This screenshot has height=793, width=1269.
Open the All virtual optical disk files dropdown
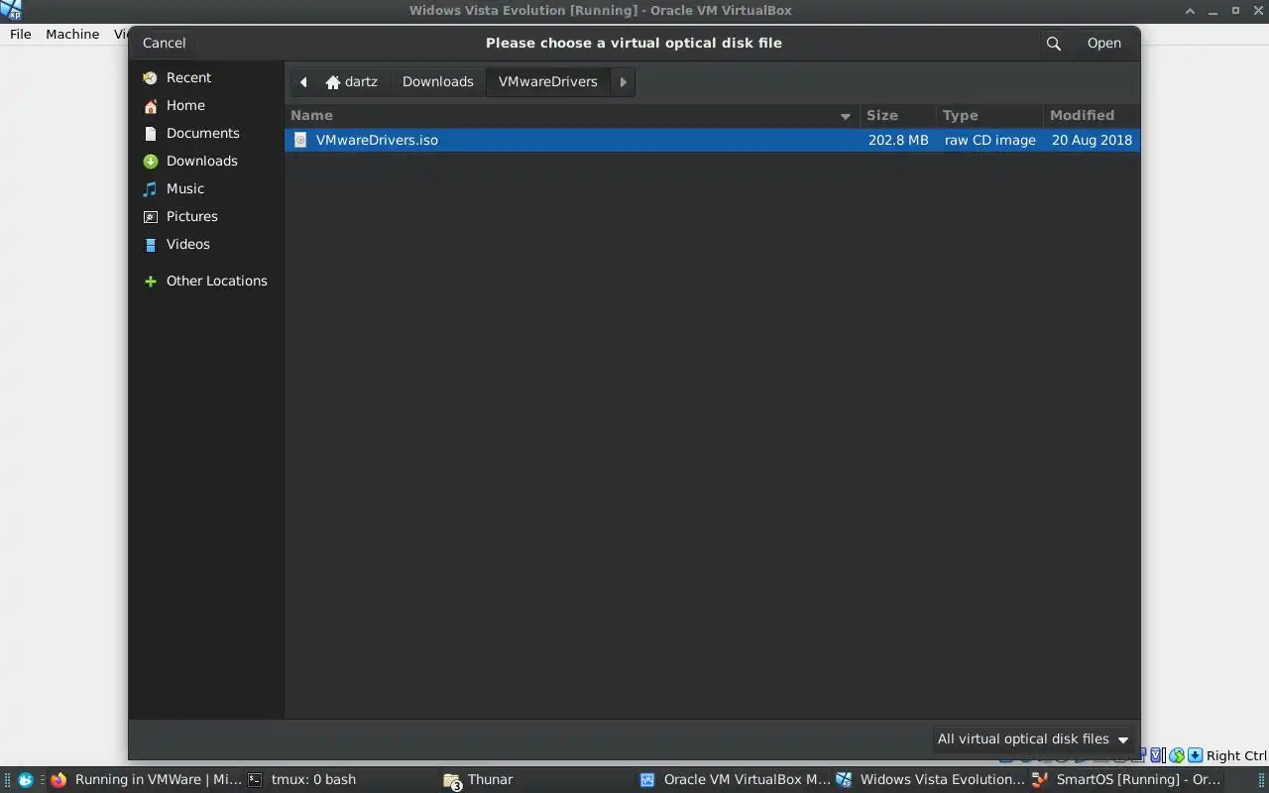[1033, 738]
